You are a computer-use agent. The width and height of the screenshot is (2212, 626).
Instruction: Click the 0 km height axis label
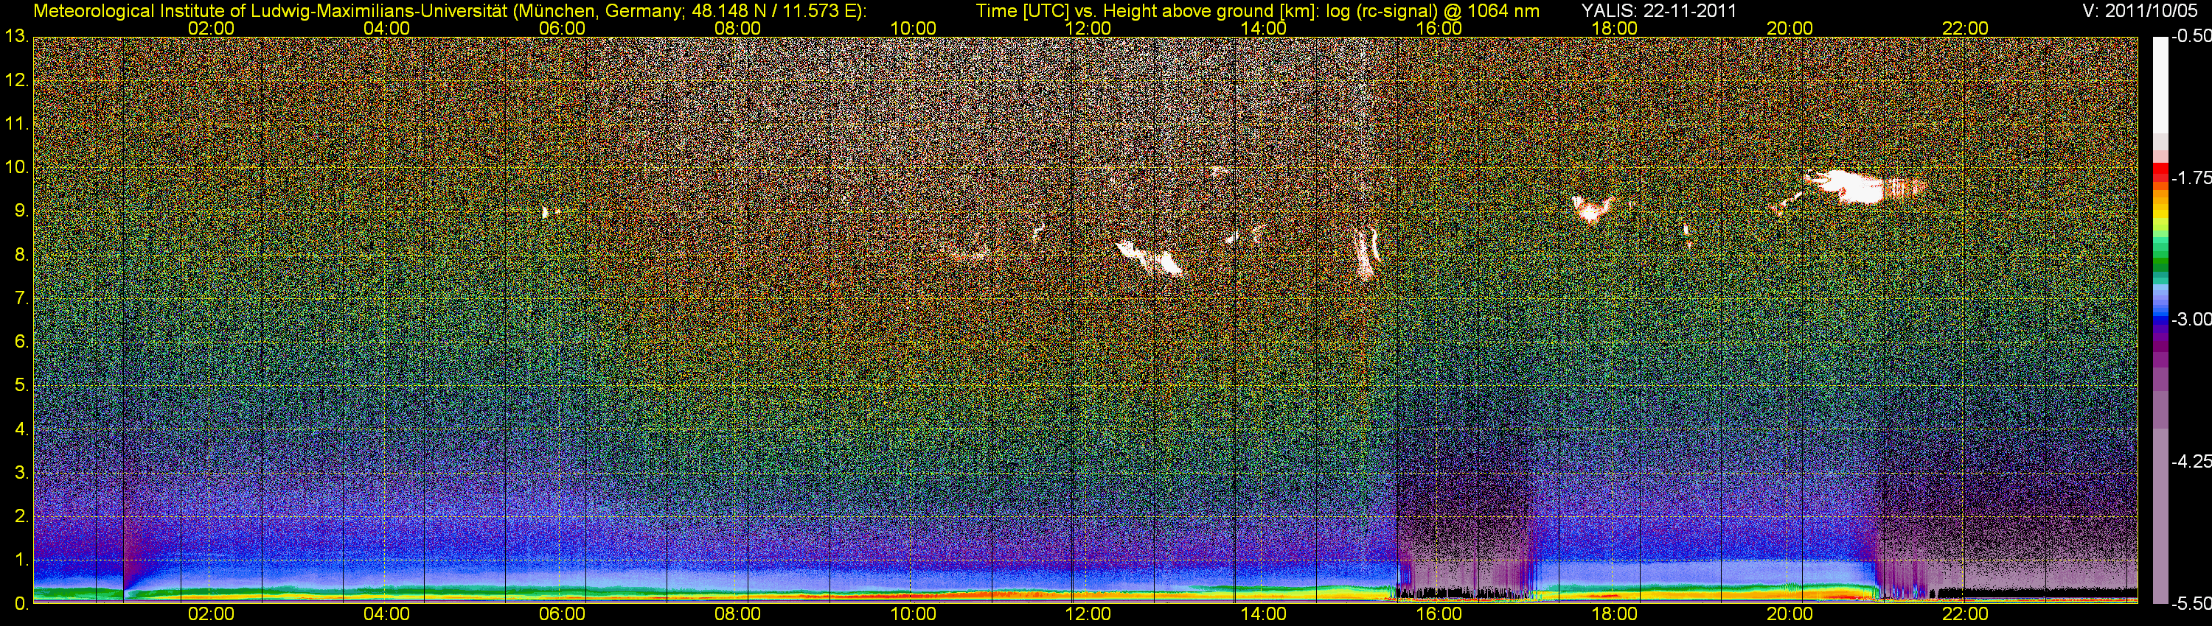tap(21, 604)
